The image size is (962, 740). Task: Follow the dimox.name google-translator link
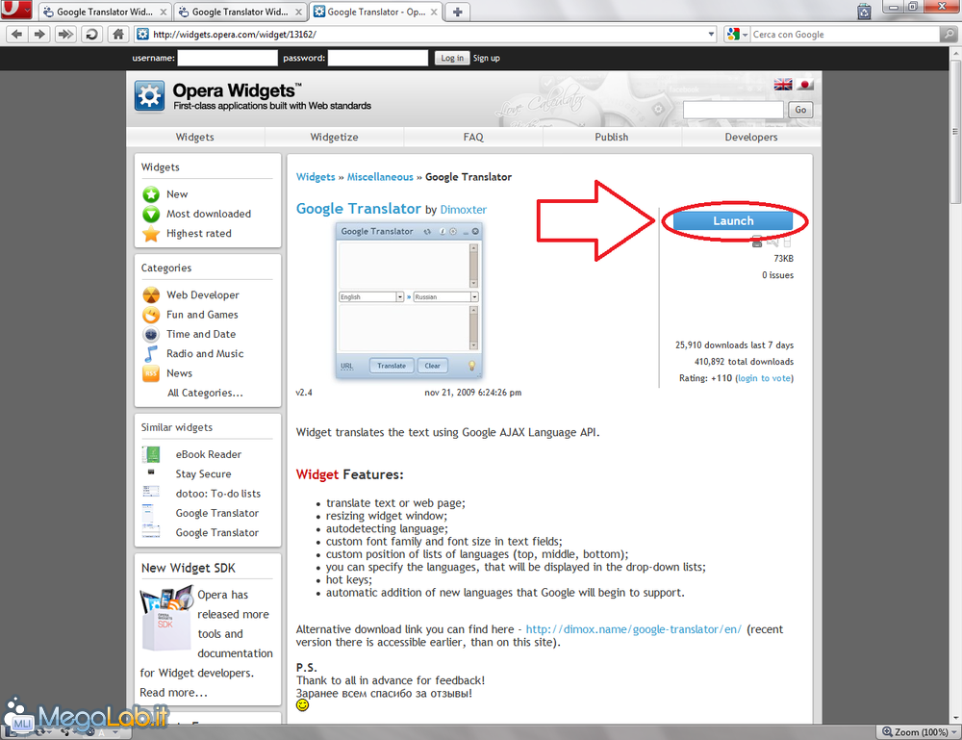(x=633, y=629)
